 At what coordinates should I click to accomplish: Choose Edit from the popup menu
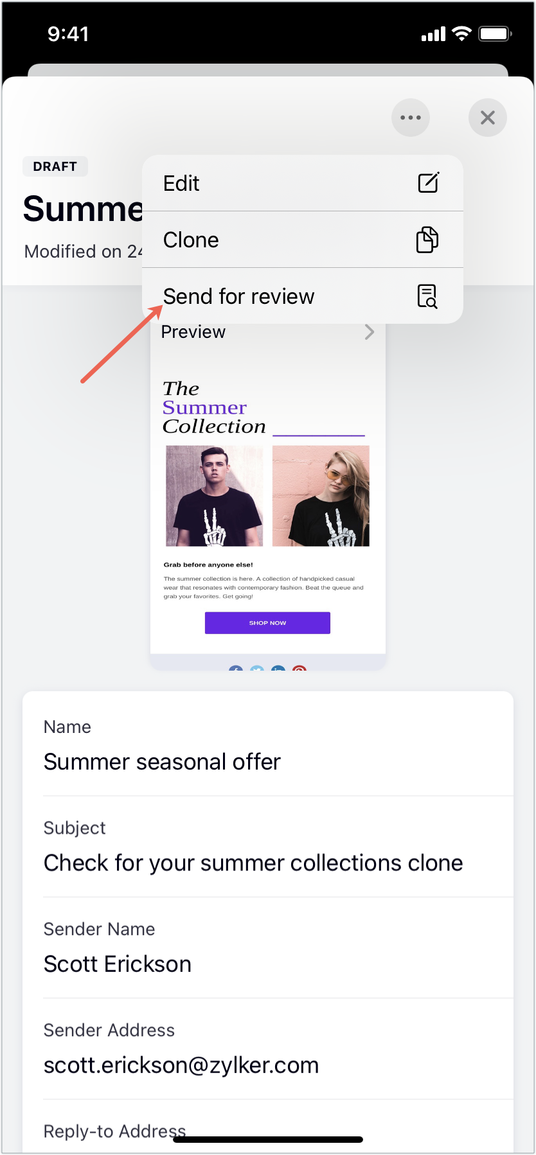(302, 183)
